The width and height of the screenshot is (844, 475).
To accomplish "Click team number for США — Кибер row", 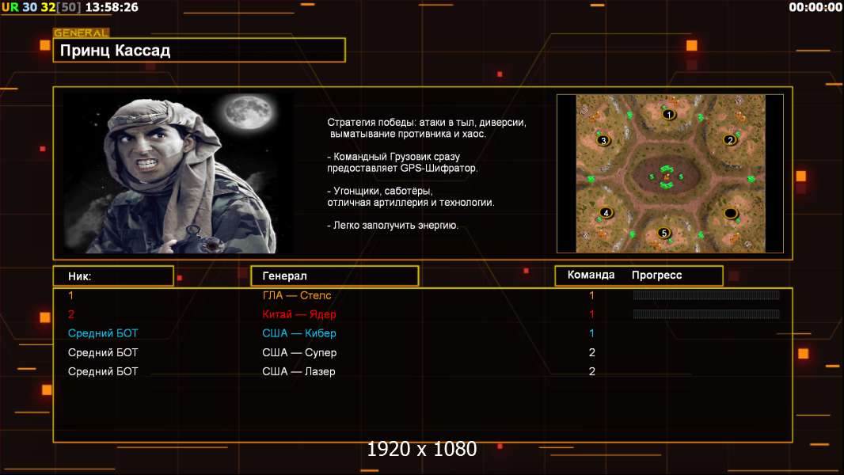I will point(591,333).
